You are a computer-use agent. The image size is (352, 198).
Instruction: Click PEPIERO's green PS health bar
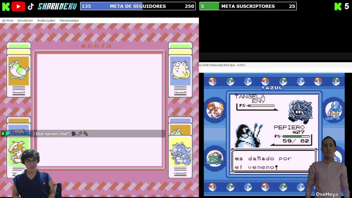tap(296, 136)
